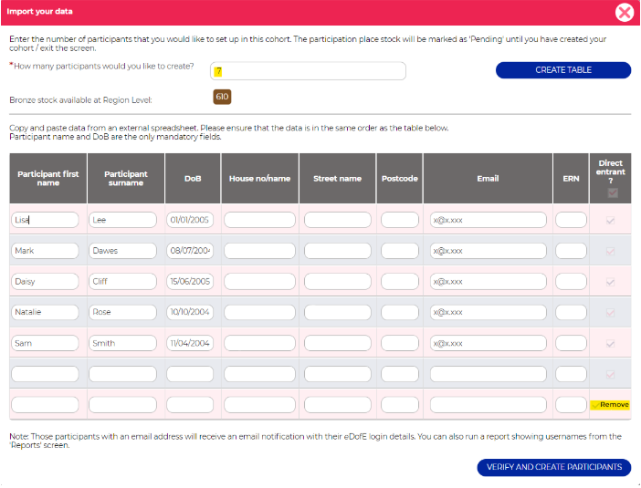Edit DoB field showing 10/10/2004
641x488 pixels.
click(190, 312)
